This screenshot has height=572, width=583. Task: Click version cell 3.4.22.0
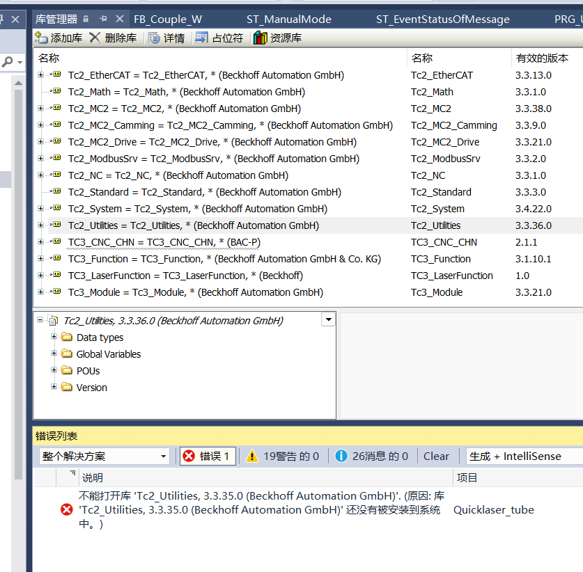(533, 209)
